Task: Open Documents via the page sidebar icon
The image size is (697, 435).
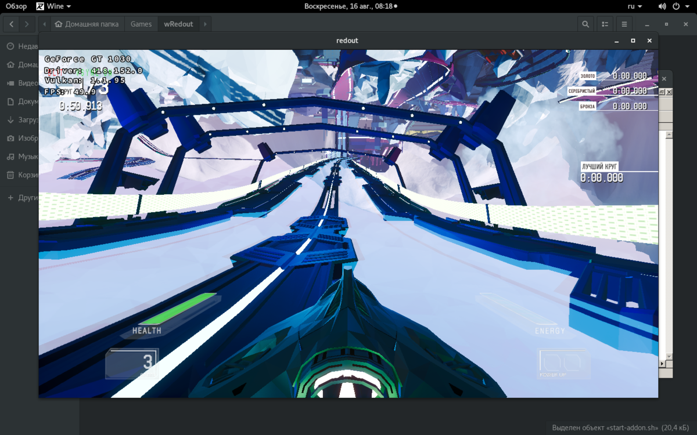Action: tap(10, 101)
